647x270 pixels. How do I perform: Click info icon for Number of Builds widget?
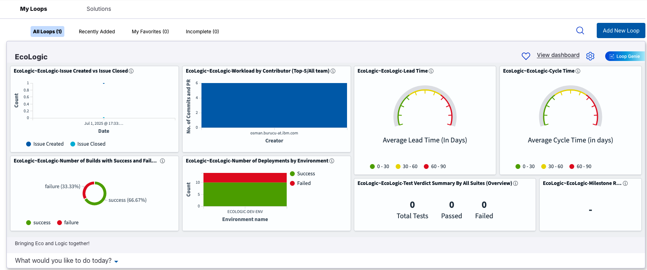(162, 161)
